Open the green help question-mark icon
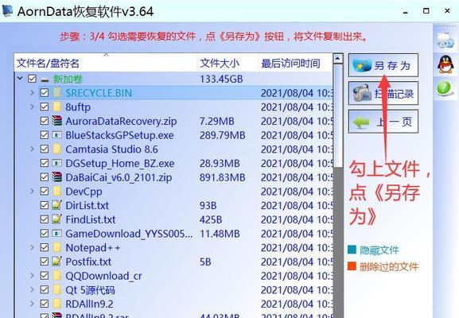The height and width of the screenshot is (318, 459). click(445, 88)
